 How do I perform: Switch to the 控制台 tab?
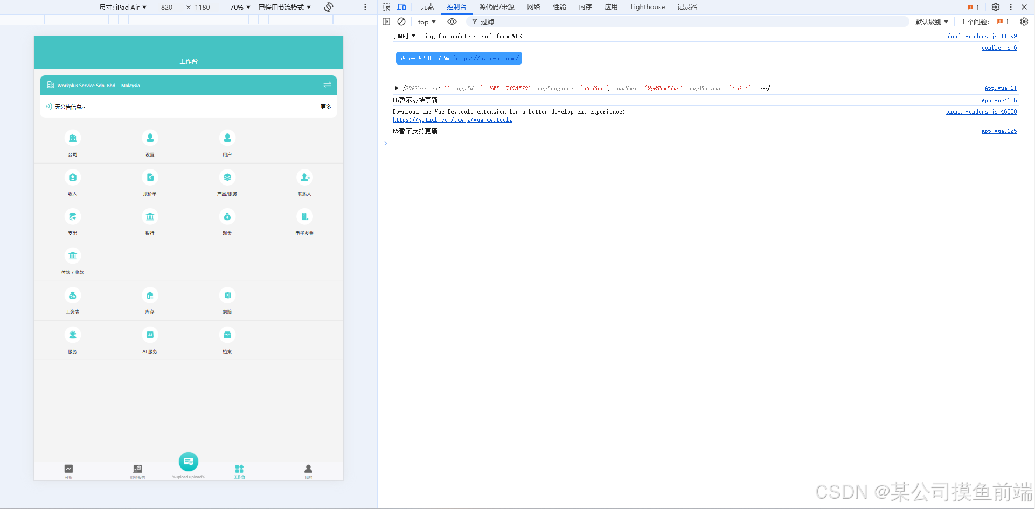coord(456,7)
